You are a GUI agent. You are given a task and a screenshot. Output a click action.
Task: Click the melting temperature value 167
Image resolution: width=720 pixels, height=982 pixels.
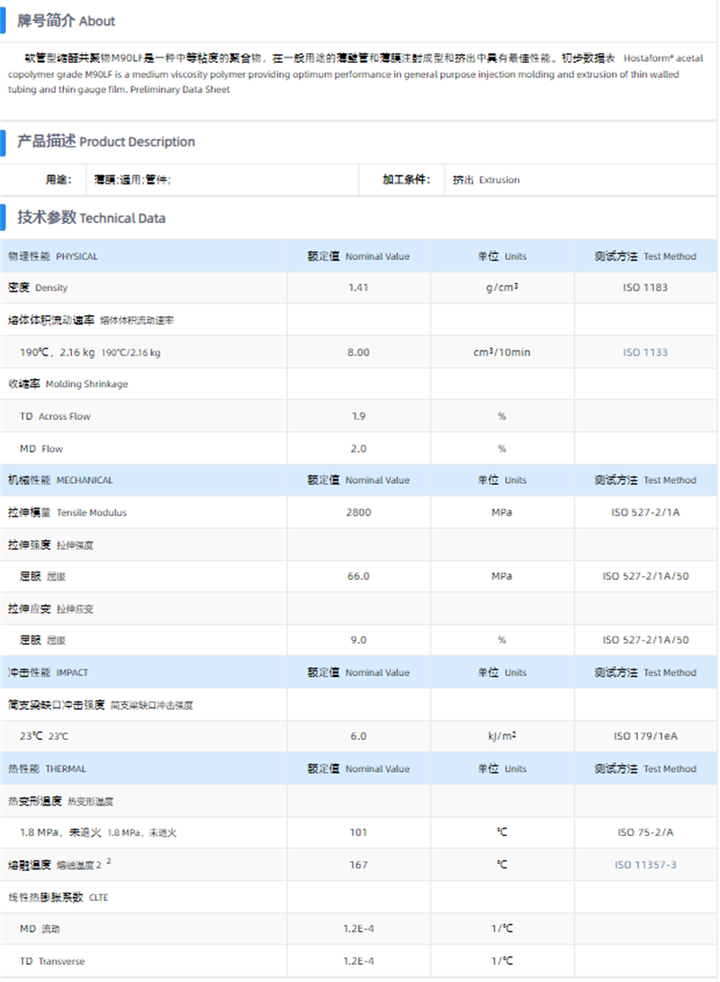click(358, 865)
